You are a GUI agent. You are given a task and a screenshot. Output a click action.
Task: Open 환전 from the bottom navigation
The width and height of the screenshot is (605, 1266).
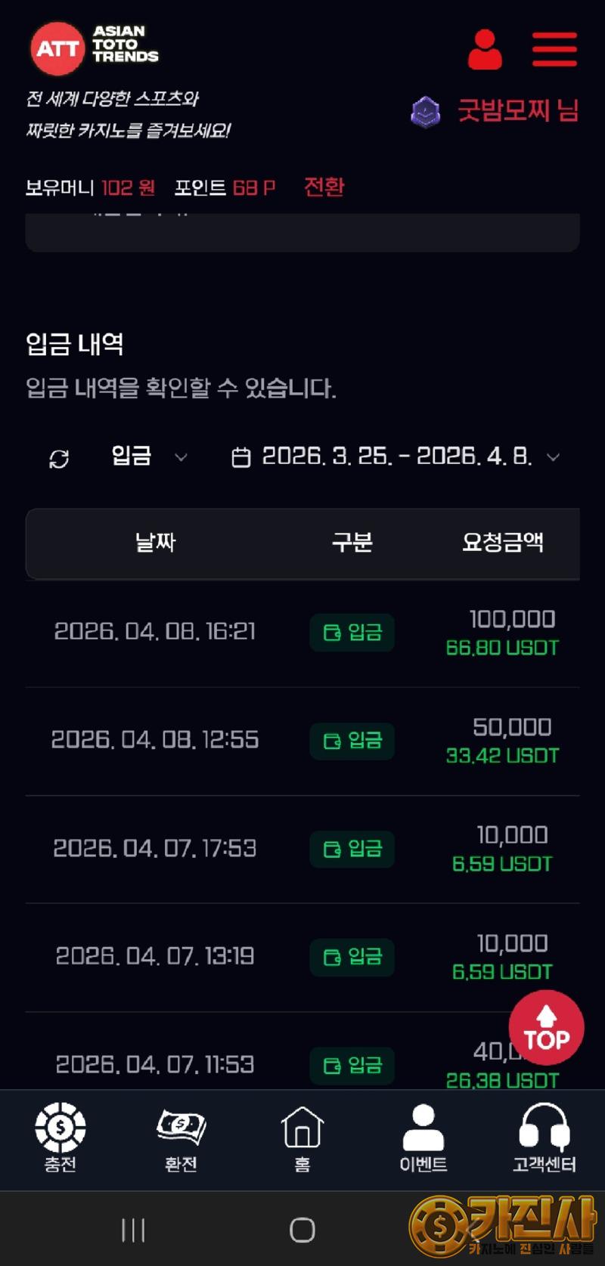(181, 1138)
